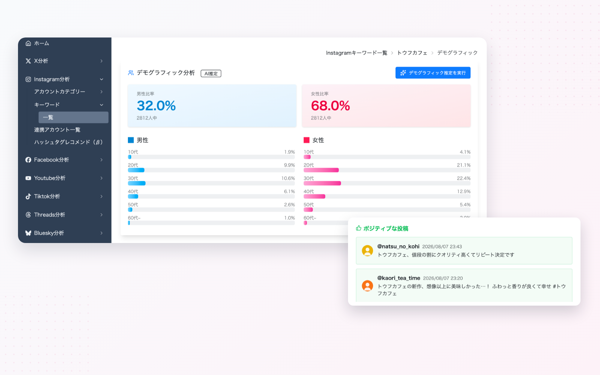The width and height of the screenshot is (600, 375).
Task: Click the thumbs-up icon by ポジティブな投稿
Action: [358, 228]
